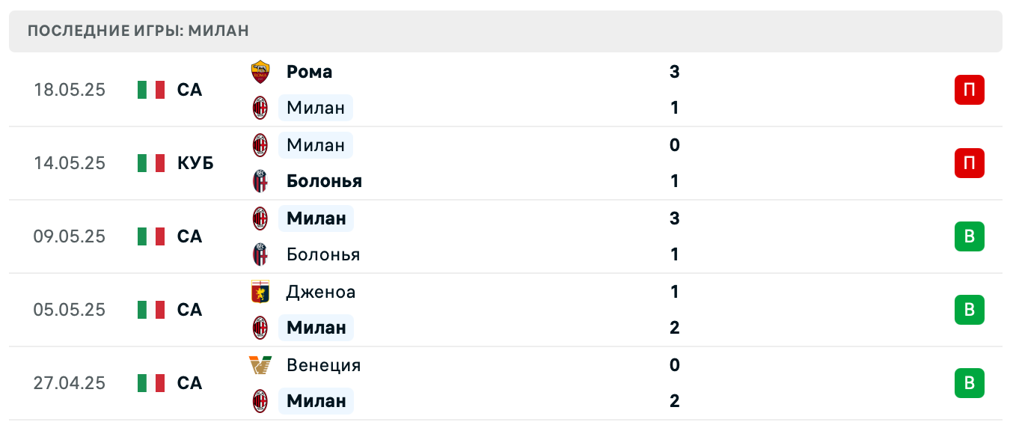Click the Roma club crest icon
Screen dimensions: 1013x431
pos(260,72)
